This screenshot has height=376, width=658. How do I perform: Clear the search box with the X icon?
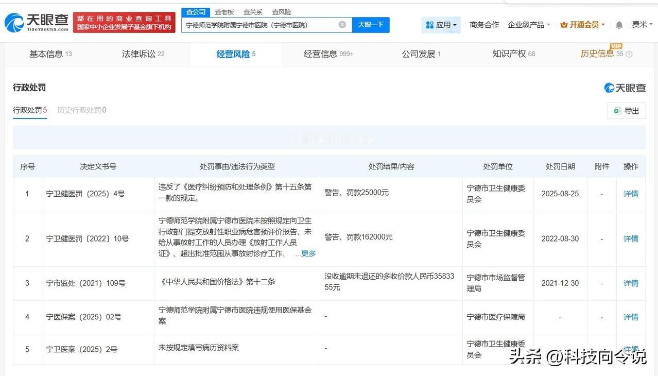(x=342, y=25)
